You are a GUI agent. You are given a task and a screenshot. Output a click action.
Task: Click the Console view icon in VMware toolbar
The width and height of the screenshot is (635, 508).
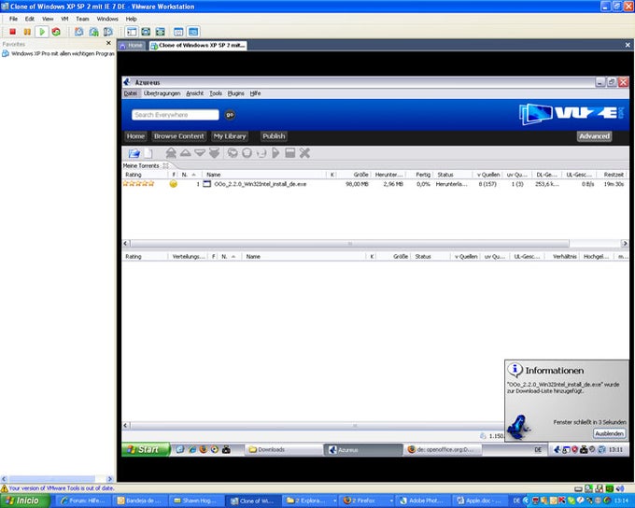193,32
